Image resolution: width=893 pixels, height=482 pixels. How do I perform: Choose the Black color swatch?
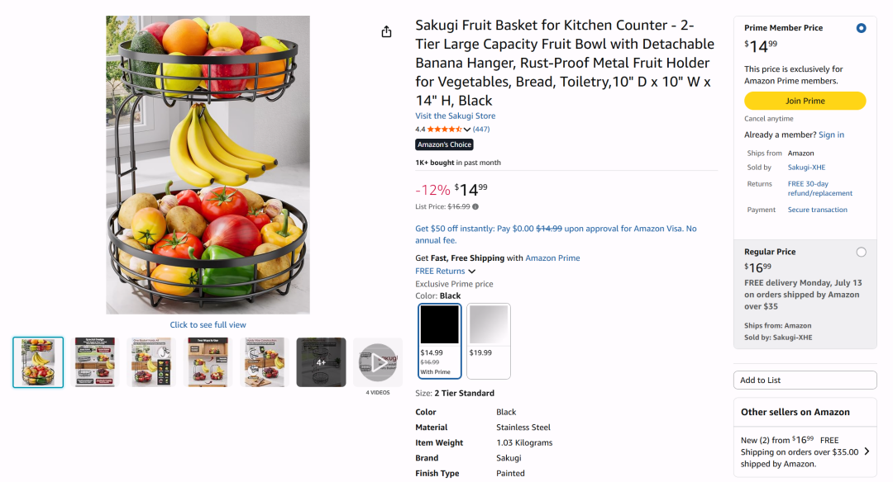439,341
